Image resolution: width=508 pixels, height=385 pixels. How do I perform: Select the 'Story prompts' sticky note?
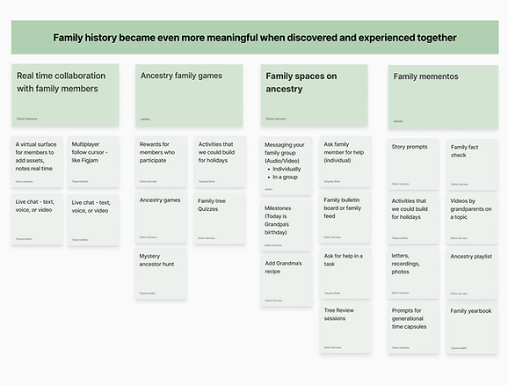coord(413,164)
